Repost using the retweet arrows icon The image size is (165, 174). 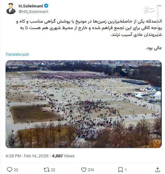[46, 170]
